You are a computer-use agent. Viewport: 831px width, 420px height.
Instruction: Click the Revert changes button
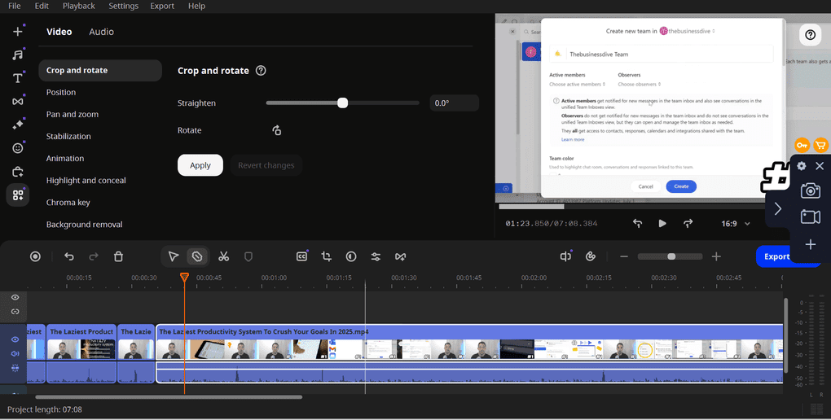(266, 165)
